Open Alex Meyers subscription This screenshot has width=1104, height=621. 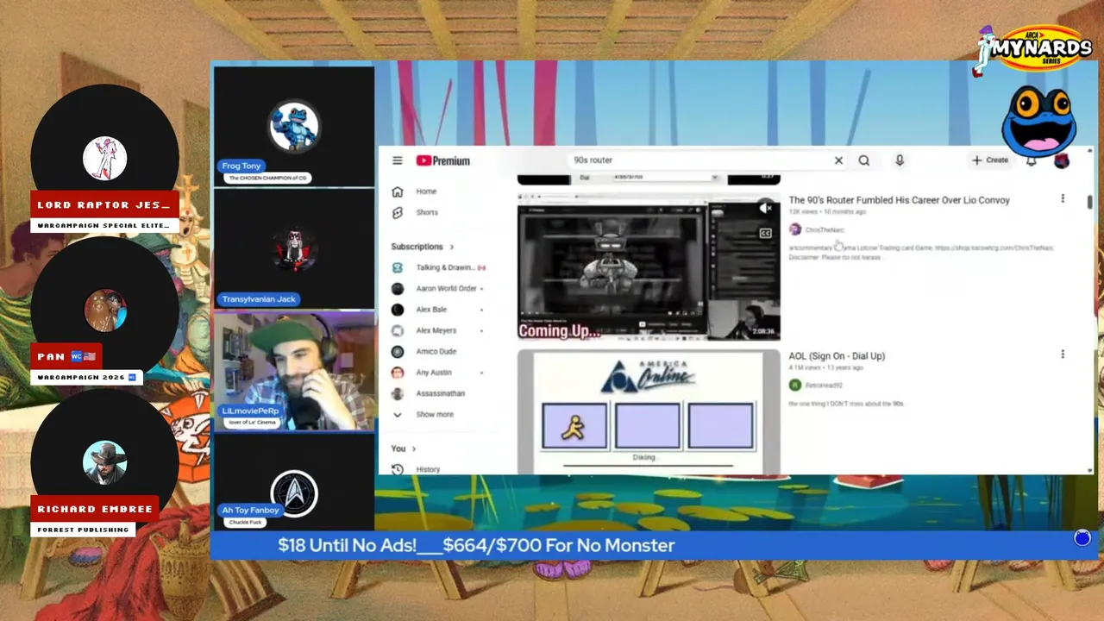[x=436, y=330]
